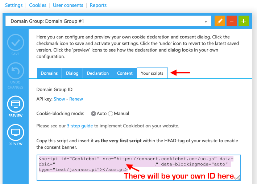This screenshot has width=257, height=184.
Task: Select Manual cookie-blocking mode
Action: point(111,114)
